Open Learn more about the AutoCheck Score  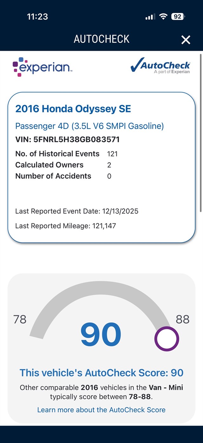tap(101, 410)
